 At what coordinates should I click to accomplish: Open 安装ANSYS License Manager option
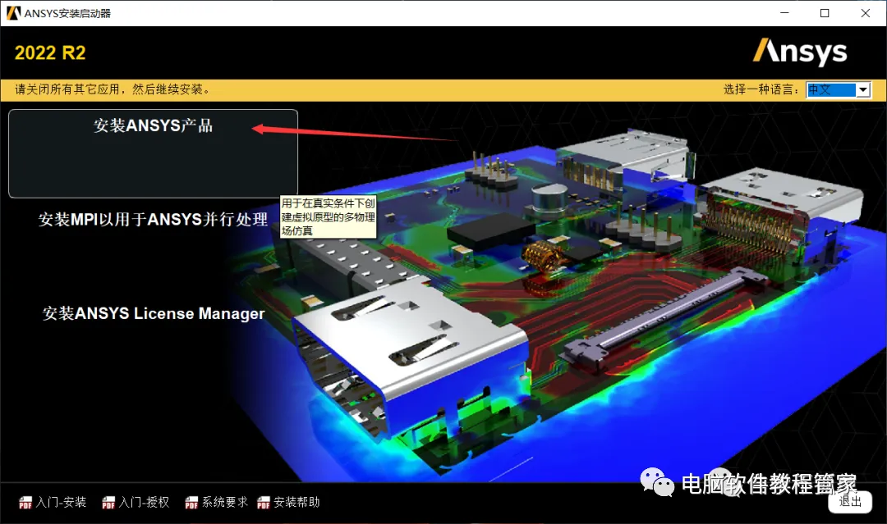154,313
